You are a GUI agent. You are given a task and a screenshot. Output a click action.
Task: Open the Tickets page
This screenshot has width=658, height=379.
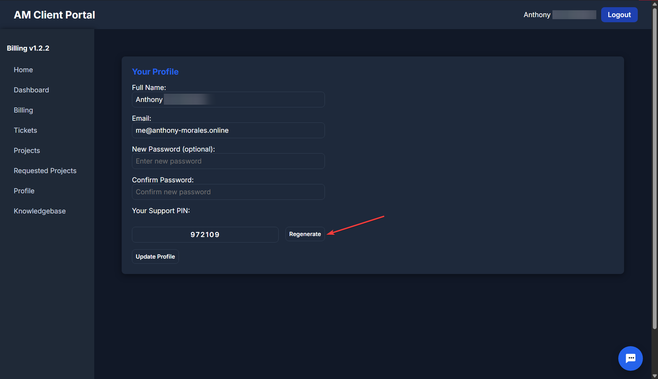[x=25, y=130]
